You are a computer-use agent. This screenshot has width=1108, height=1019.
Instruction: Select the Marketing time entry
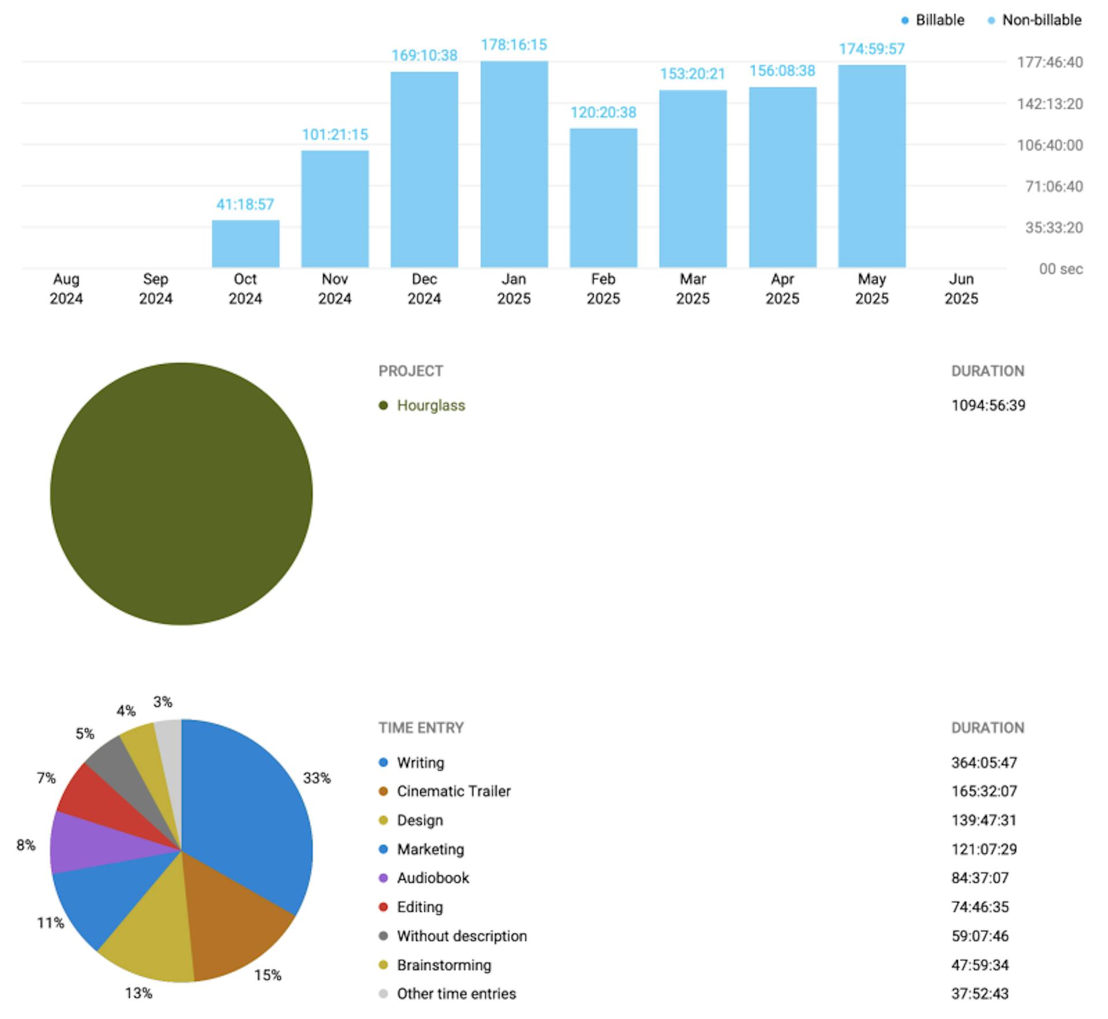click(431, 849)
